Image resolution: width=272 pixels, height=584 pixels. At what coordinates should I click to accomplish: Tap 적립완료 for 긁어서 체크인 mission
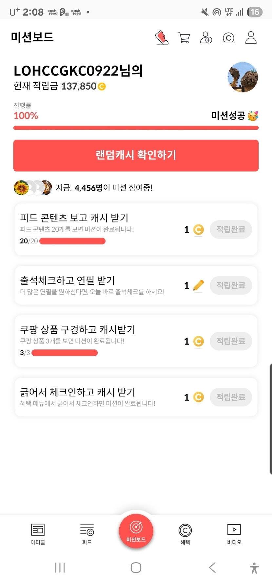[x=231, y=397]
